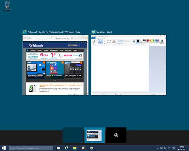Focus the Search the web and Windows box
This screenshot has width=189, height=151.
click(x=31, y=148)
